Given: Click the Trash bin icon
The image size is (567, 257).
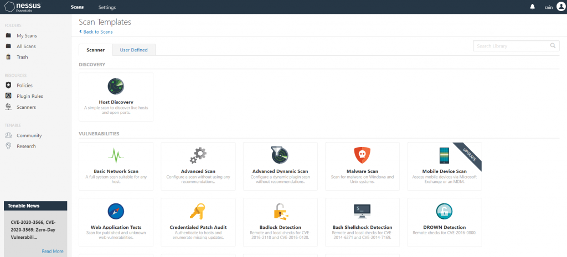Looking at the screenshot, I should click(x=8, y=57).
